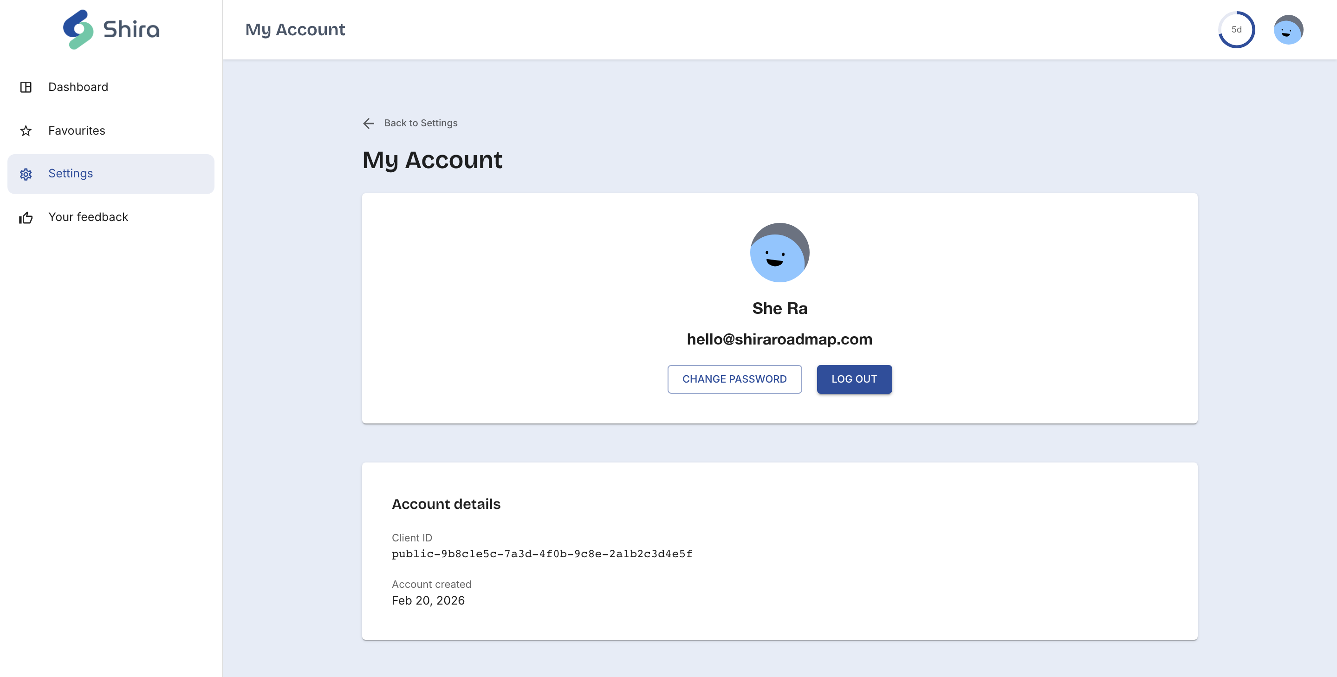The width and height of the screenshot is (1337, 677).
Task: Click the Dashboard grid icon
Action: 26,87
